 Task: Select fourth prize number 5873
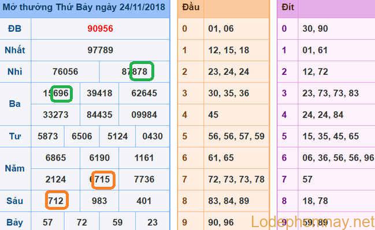[x=48, y=136]
